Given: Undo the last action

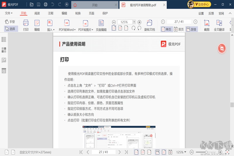Looking at the screenshot, I should [x=53, y=4].
